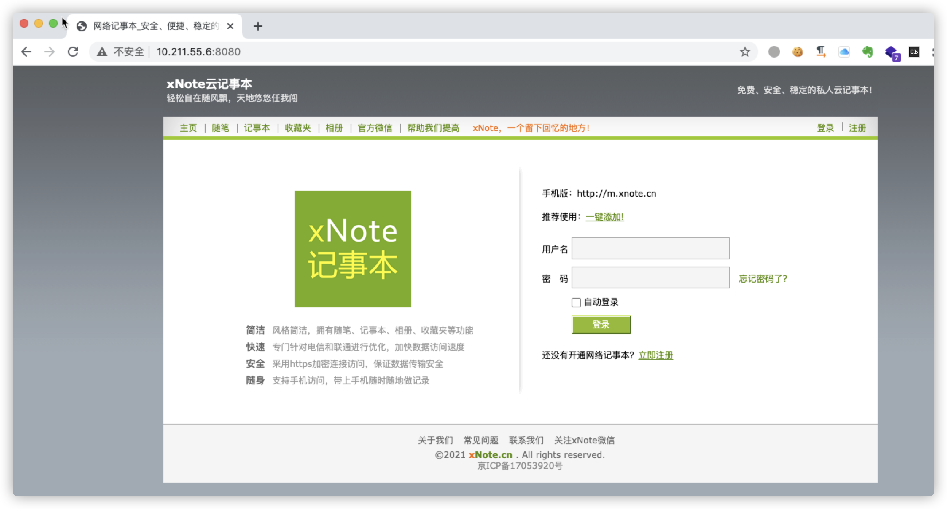Screen dimensions: 947x509
Task: Open 记事本 in navigation bar
Action: pyautogui.click(x=257, y=128)
